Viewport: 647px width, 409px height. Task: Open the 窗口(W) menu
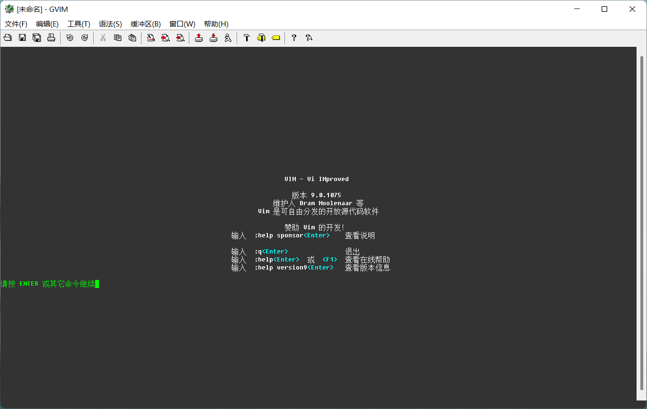(182, 24)
